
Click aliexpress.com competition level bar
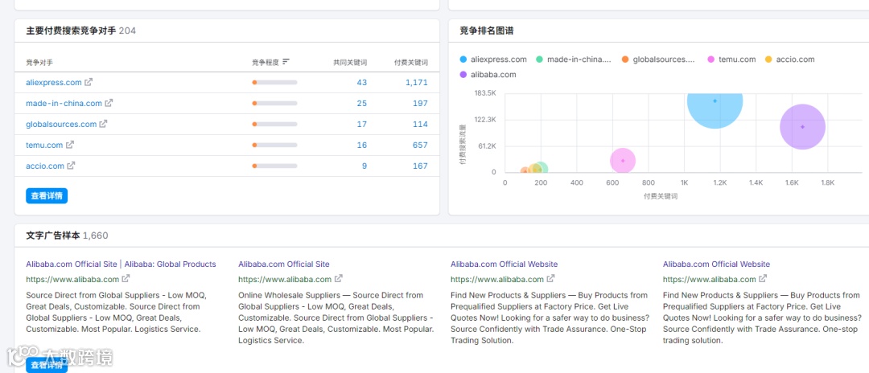click(275, 82)
